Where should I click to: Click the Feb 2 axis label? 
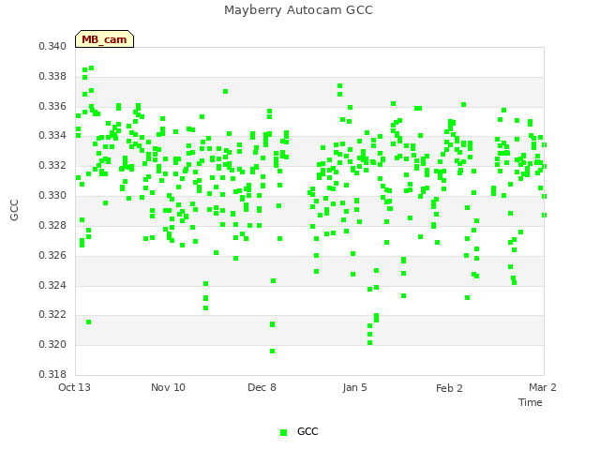coord(449,388)
